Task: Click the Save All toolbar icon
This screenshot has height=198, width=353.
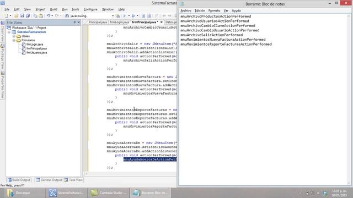Action: 28,16
